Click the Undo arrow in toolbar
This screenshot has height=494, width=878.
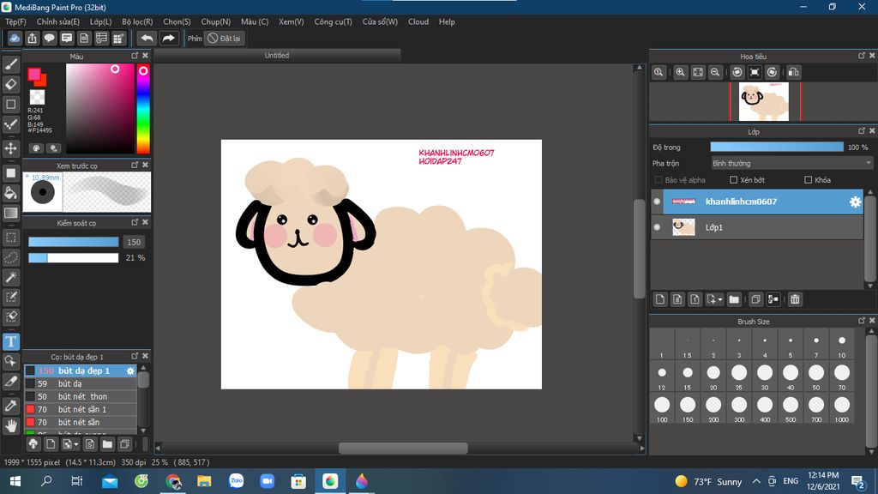[x=147, y=38]
